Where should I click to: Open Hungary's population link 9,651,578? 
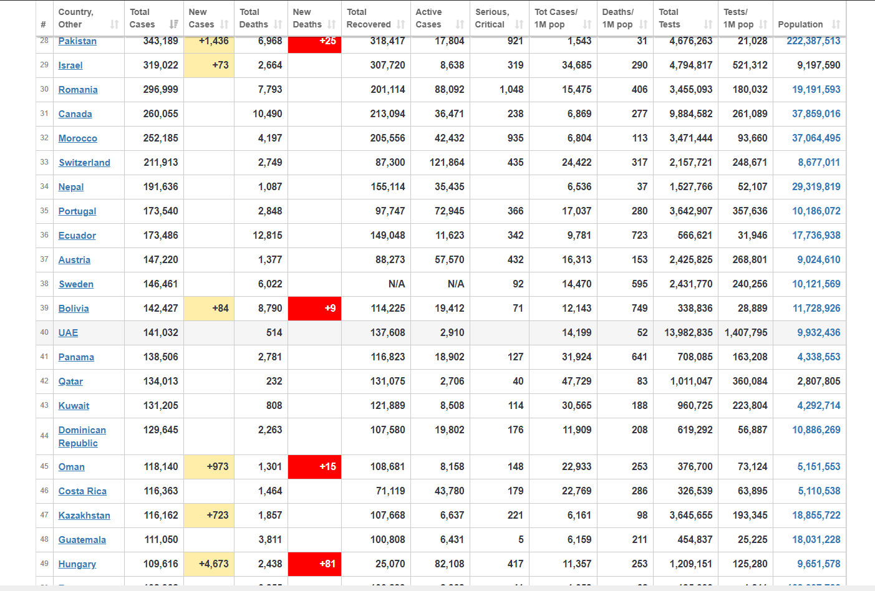pos(819,564)
